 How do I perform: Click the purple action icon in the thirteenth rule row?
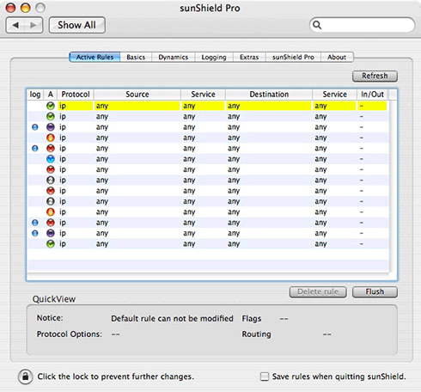click(x=51, y=233)
